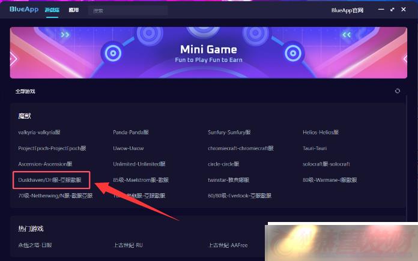Open 70级-Netherwing/N服 entry
The width and height of the screenshot is (418, 261).
pos(55,196)
